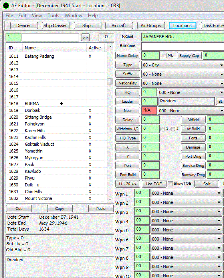Screen dimensions: 224x278
Task: Switch to the Ship Classes editor
Action: coord(56,25)
